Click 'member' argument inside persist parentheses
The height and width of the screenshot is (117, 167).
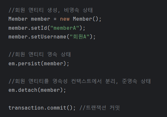tap(54, 64)
